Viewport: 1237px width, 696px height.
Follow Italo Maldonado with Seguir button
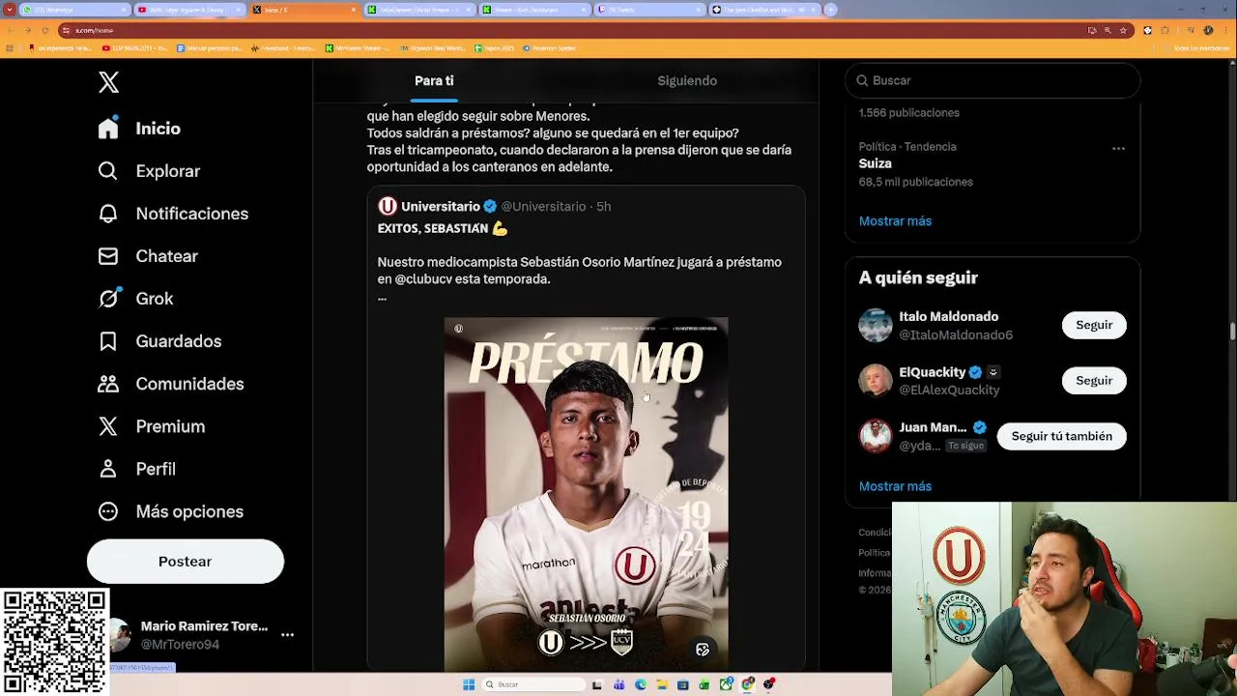(1094, 325)
